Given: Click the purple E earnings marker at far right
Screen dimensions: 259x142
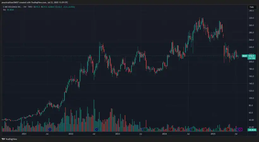Looking at the screenshot, I should (x=241, y=129).
